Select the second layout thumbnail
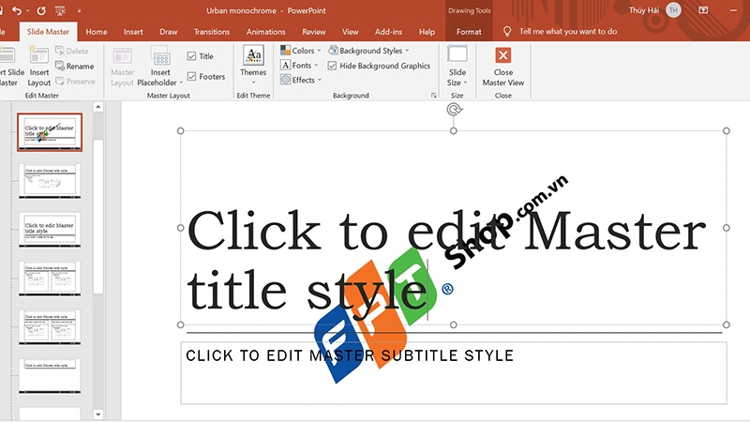The image size is (750, 422). tap(50, 181)
